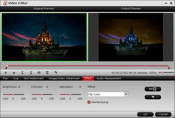Click the Saturation slider handle
Viewport: 175px width, 118px height.
pyautogui.click(x=70, y=95)
